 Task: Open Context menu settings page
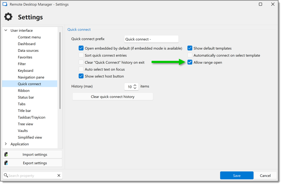(x=29, y=37)
